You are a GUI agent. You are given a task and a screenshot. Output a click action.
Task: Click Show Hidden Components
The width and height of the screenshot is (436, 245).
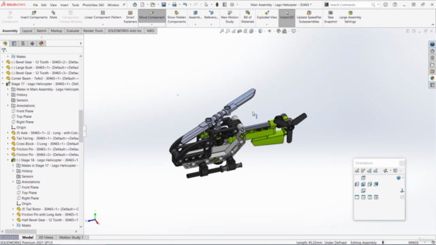point(176,17)
